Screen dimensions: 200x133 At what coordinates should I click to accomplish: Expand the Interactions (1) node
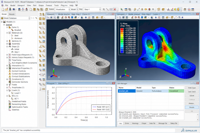pyautogui.click(x=7, y=66)
